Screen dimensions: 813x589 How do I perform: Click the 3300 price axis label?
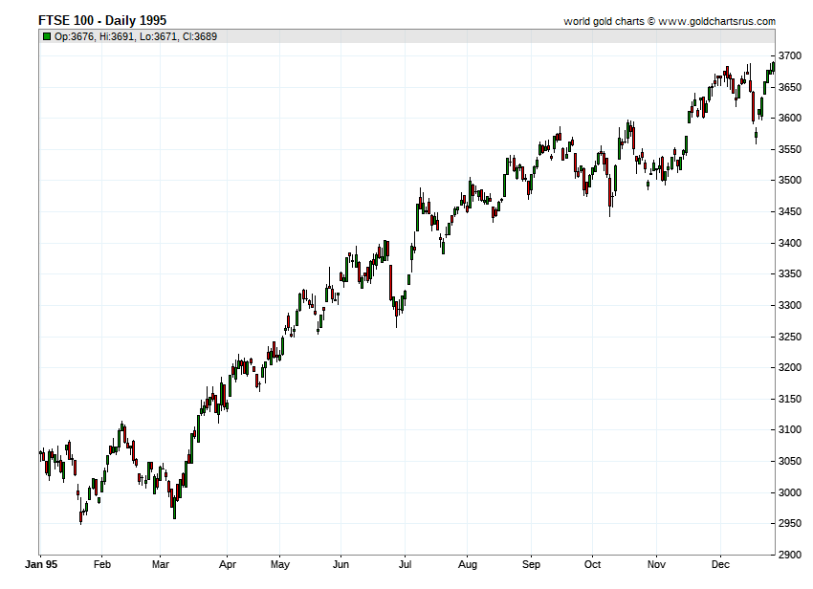pos(789,305)
